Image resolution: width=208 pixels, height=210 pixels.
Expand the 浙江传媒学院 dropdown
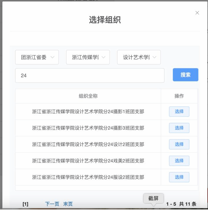(88, 57)
